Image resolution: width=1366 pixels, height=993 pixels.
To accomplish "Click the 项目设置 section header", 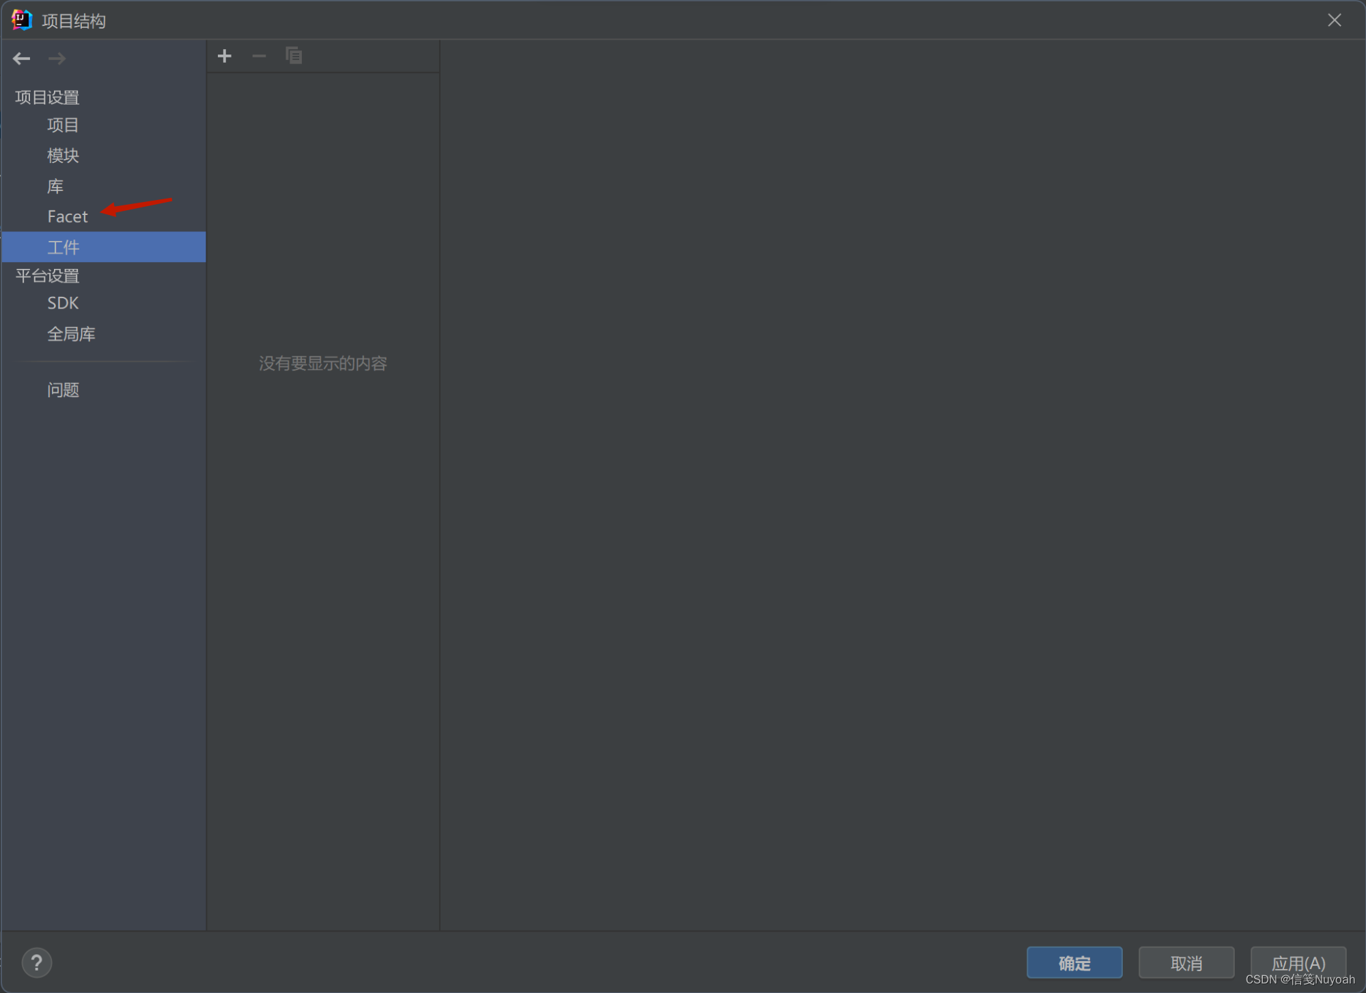I will pos(48,97).
